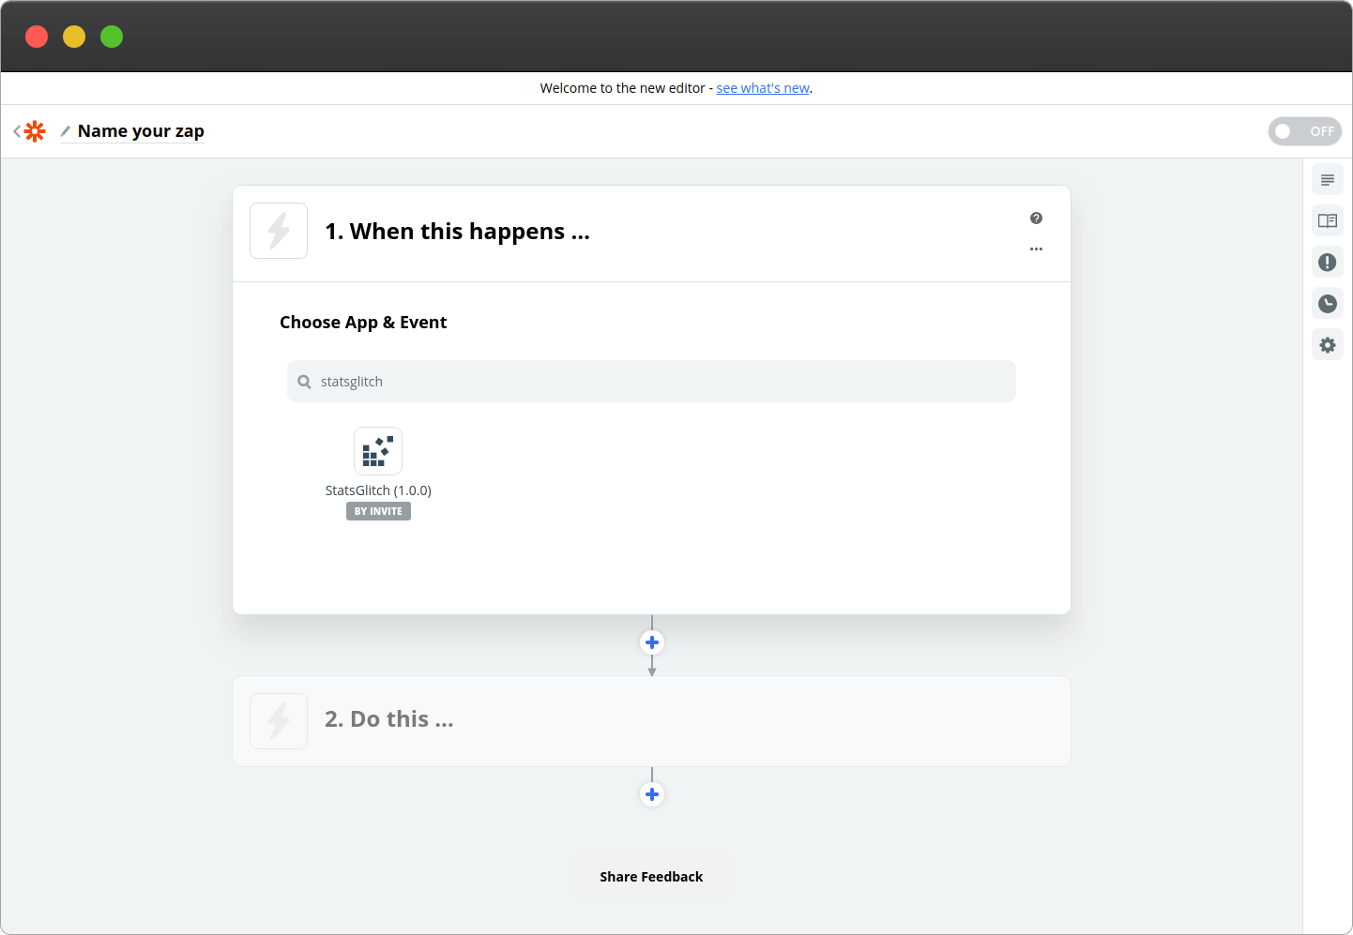Click the lightning bolt icon in step 2
The width and height of the screenshot is (1353, 935).
[279, 721]
